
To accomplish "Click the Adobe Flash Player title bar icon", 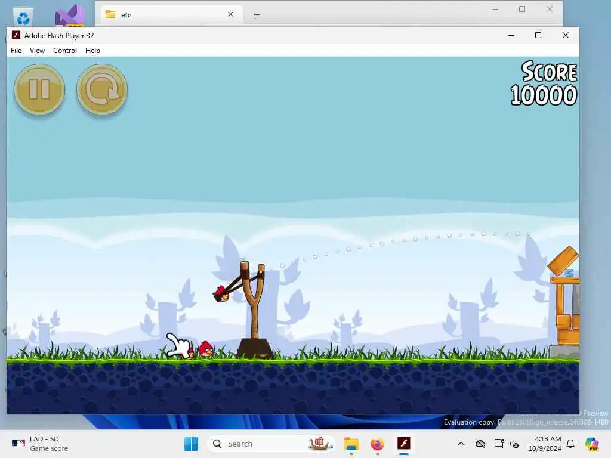I will (x=16, y=35).
